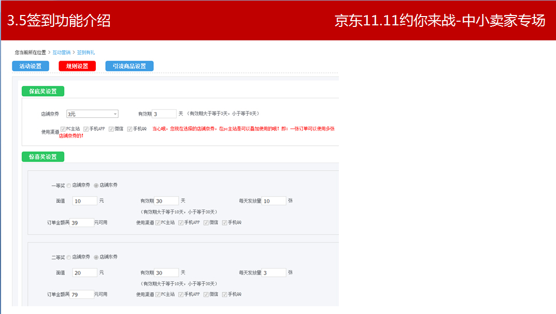Click the 互动营销 breadcrumb link
Image resolution: width=556 pixels, height=314 pixels.
(61, 52)
